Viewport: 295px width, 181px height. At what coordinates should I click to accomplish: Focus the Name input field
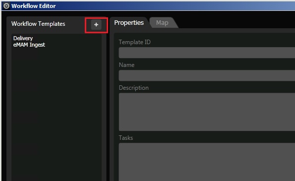coord(207,75)
